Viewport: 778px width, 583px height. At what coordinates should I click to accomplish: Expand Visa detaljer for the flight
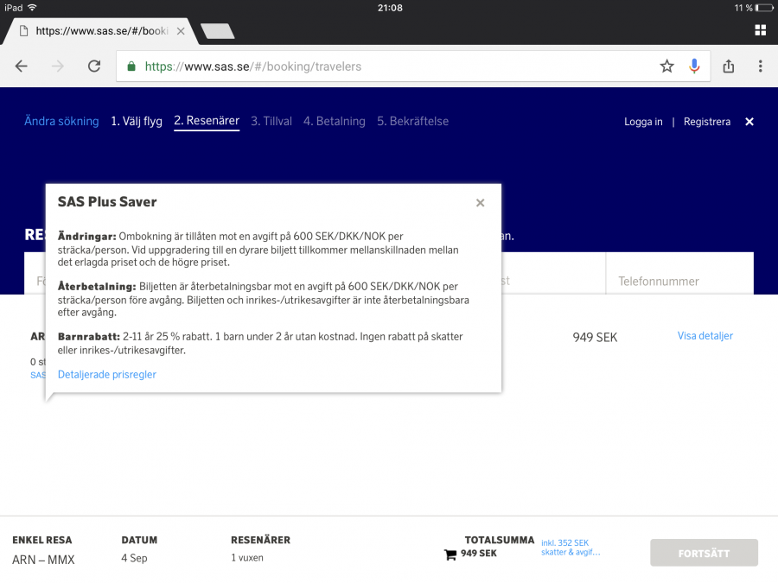pos(705,336)
